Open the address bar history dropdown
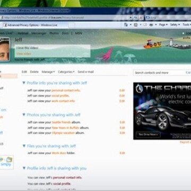191x191 pixels. tap(131, 18)
